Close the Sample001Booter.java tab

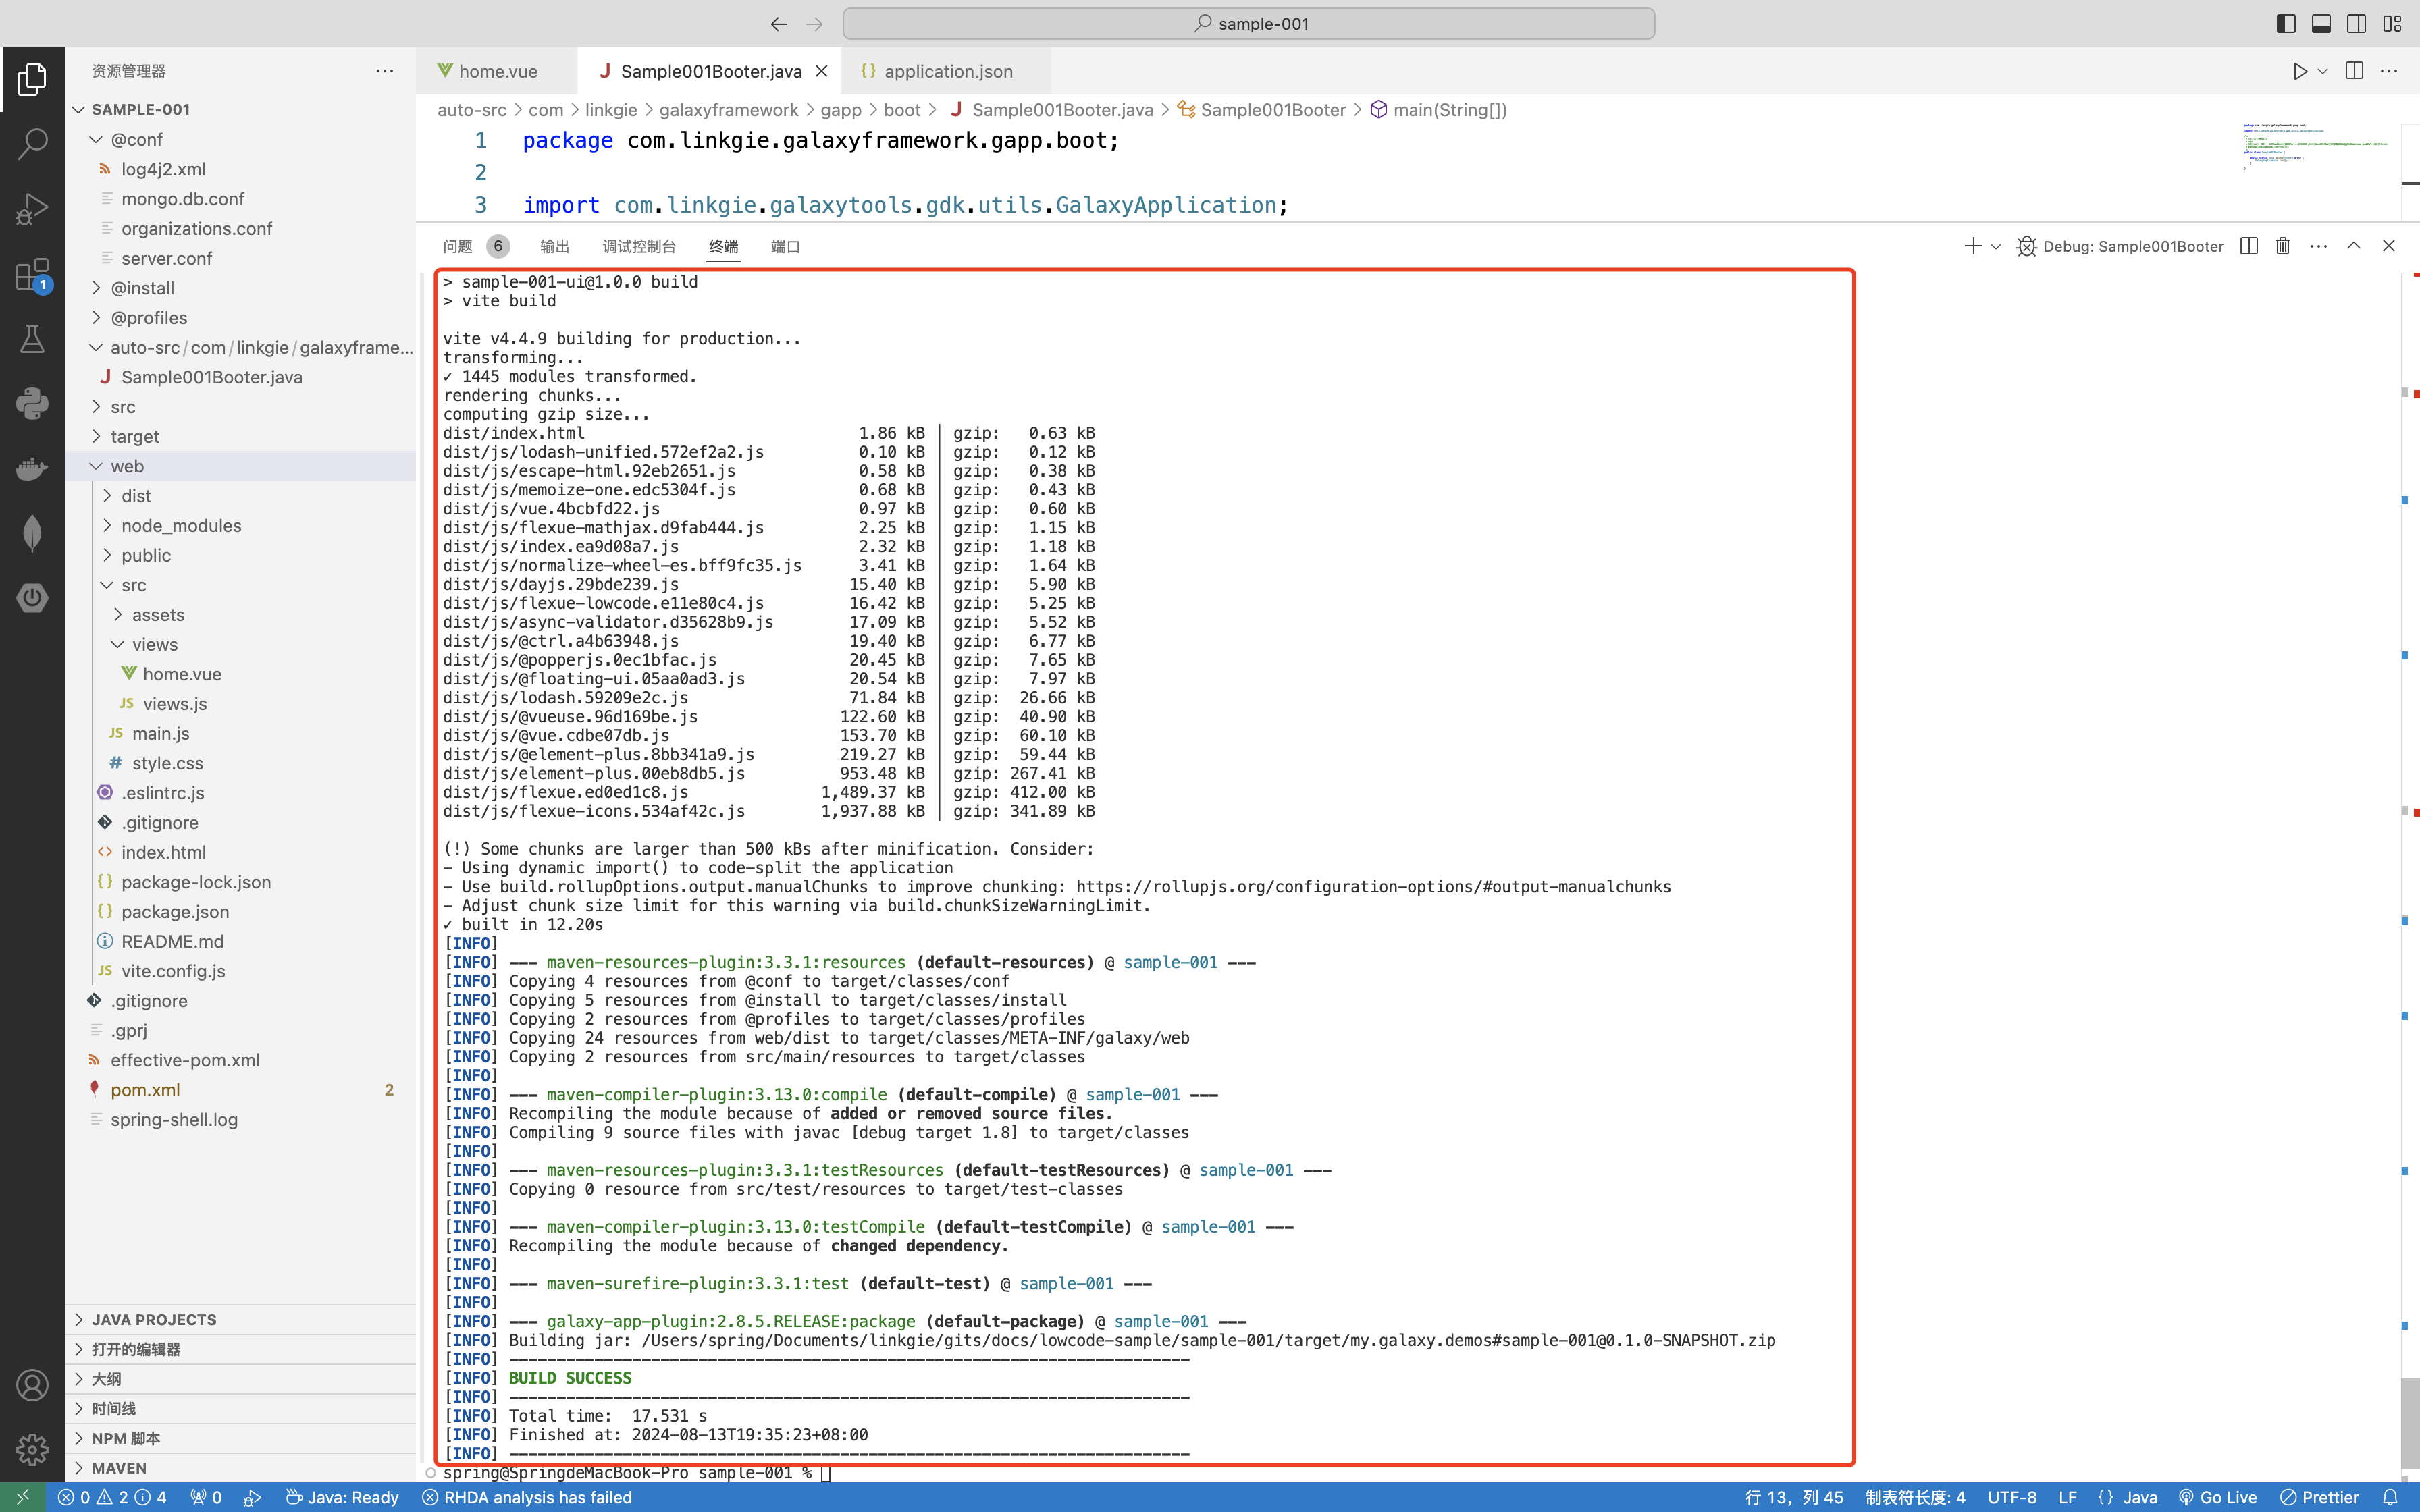click(822, 71)
